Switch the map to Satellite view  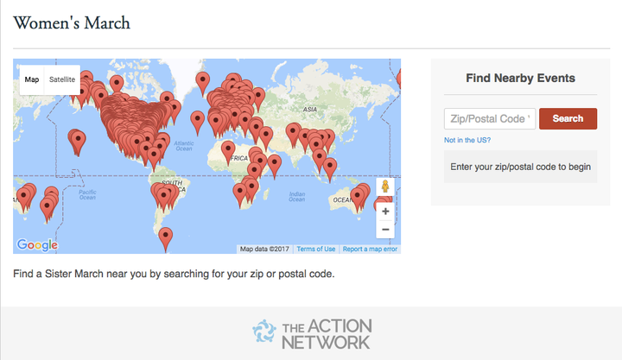[62, 79]
